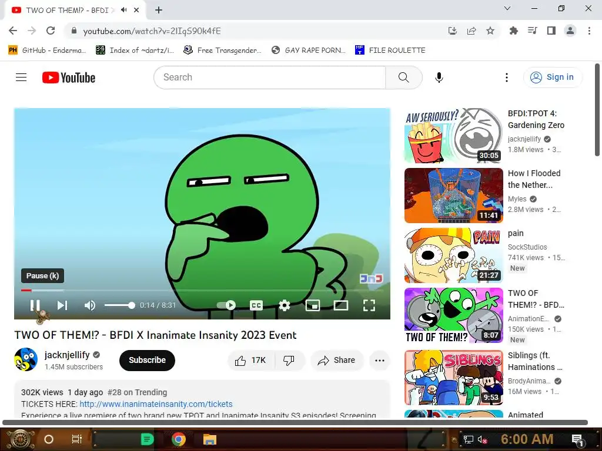Adjust the volume slider in player

click(119, 305)
